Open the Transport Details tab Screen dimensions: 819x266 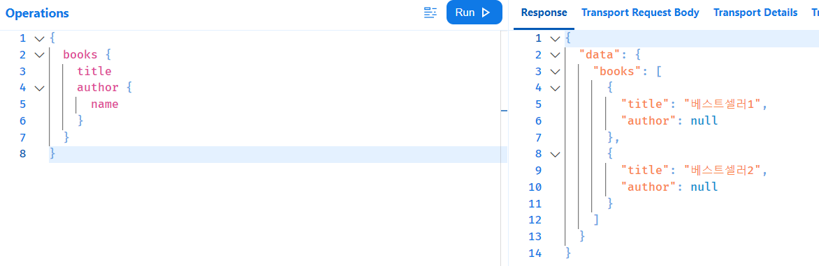755,13
